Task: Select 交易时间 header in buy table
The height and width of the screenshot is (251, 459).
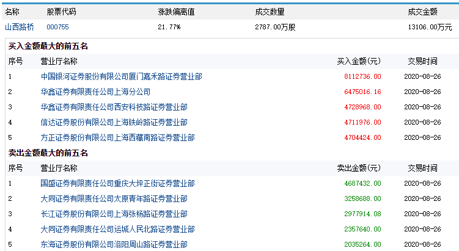Action: [x=422, y=62]
